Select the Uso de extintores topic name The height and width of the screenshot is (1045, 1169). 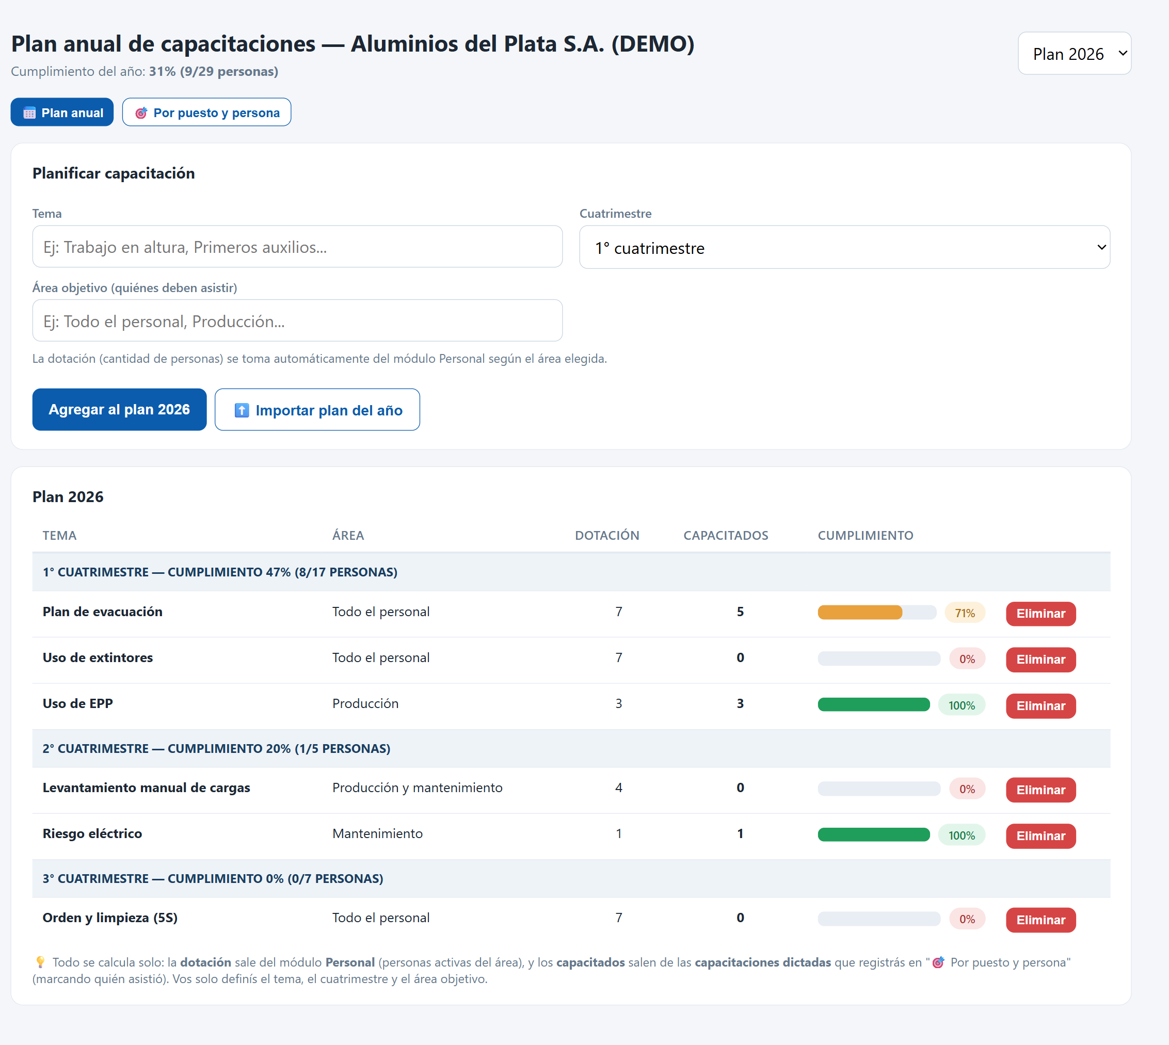click(98, 658)
